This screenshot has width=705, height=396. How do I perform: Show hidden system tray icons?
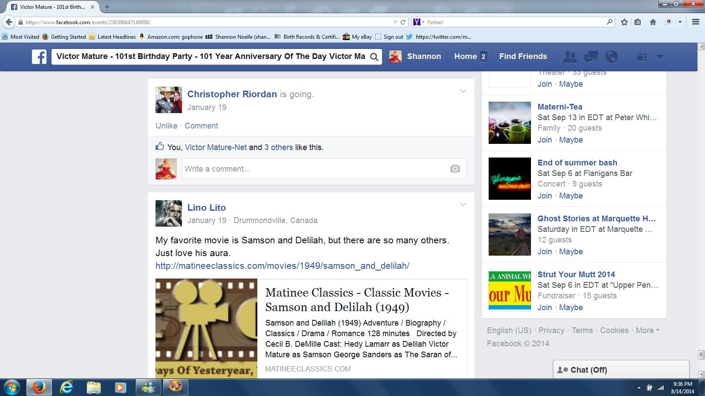click(639, 388)
